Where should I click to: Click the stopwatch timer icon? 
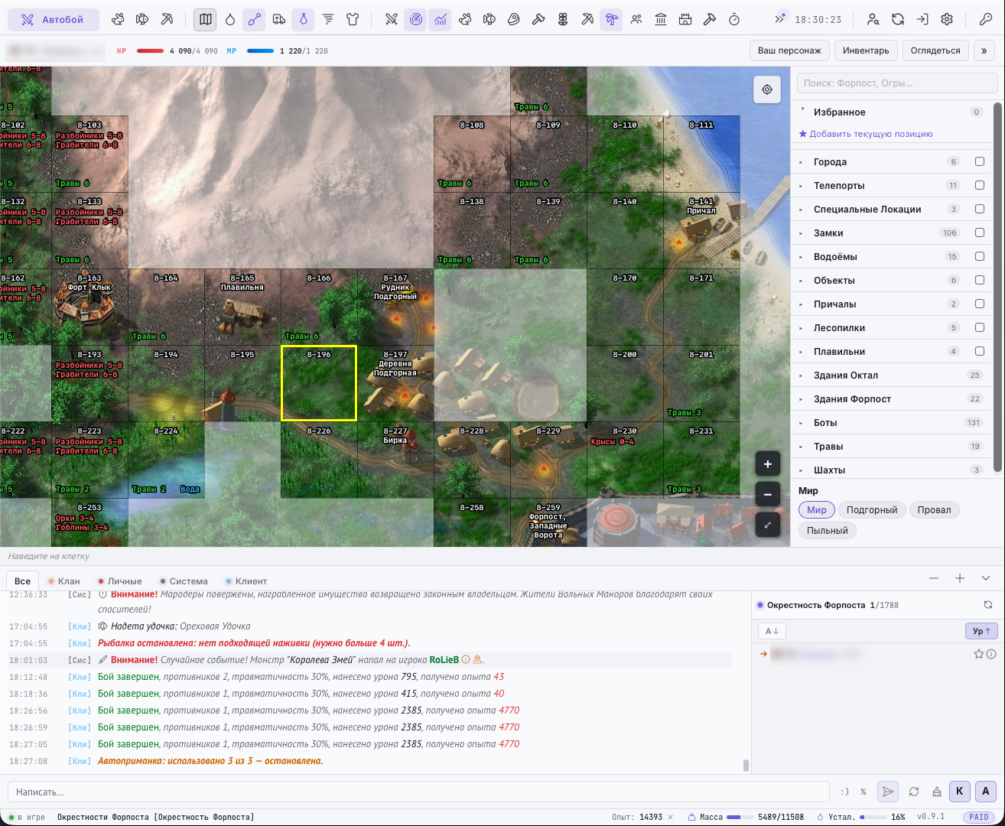(734, 20)
